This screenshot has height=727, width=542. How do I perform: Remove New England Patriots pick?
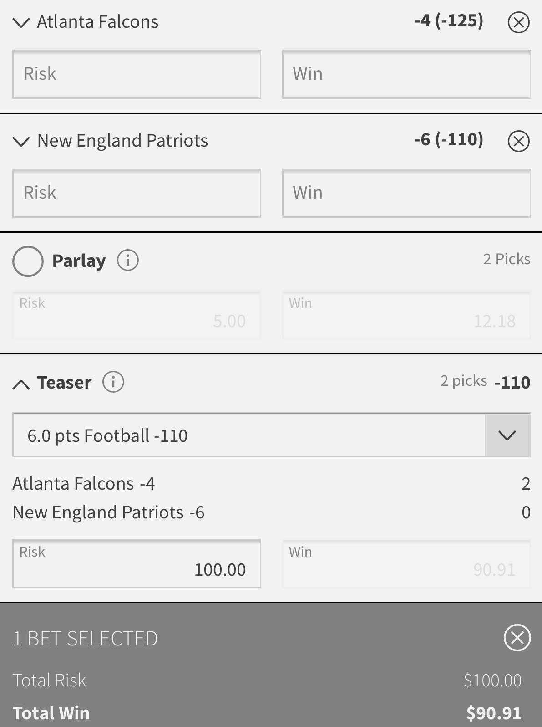click(x=518, y=141)
